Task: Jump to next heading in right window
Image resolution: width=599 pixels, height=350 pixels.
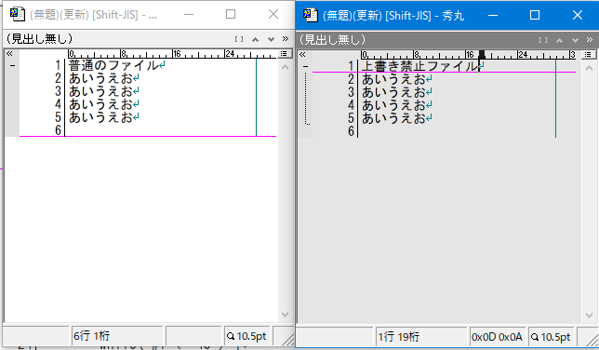Action: [x=575, y=40]
